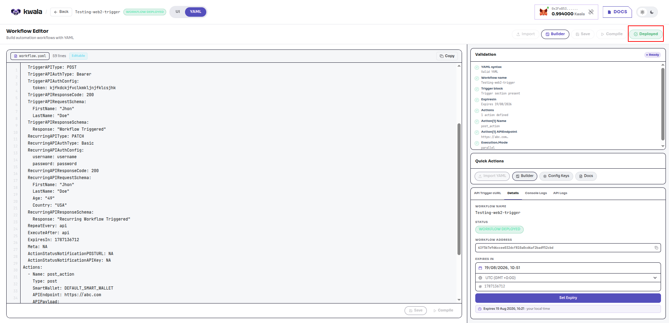Click the workflow address field
The image size is (669, 323).
click(x=568, y=248)
